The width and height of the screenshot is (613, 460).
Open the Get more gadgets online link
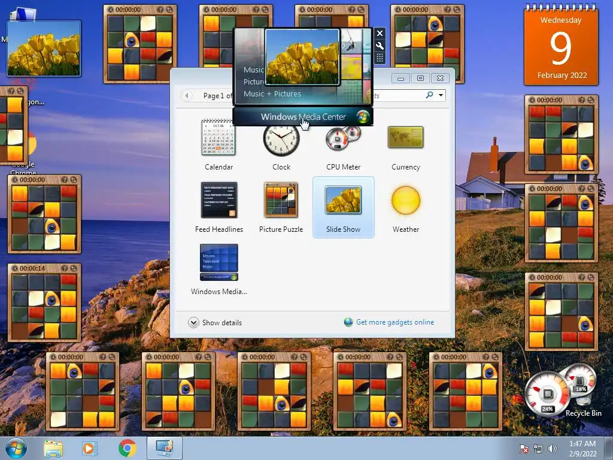pos(389,322)
